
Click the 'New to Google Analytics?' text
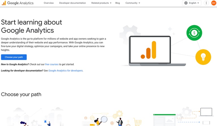(15, 64)
